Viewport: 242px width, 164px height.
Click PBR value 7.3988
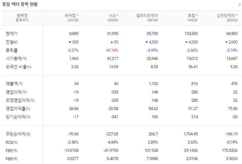coord(153,159)
